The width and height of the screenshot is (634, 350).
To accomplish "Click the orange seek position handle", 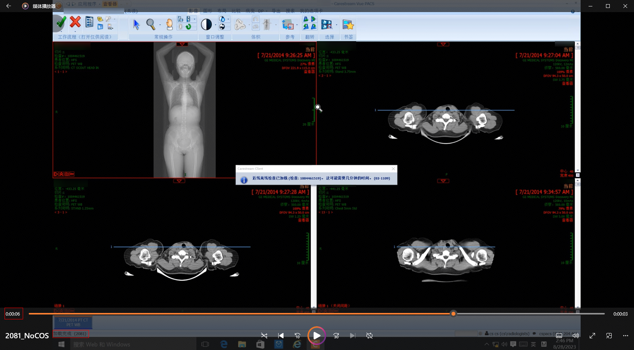I will pyautogui.click(x=453, y=314).
